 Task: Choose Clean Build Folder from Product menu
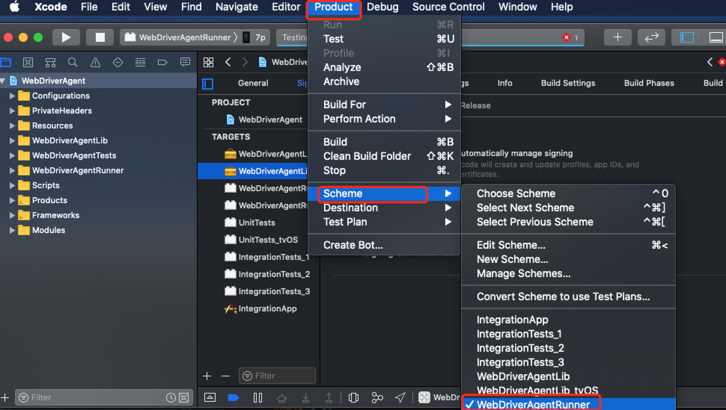[367, 156]
